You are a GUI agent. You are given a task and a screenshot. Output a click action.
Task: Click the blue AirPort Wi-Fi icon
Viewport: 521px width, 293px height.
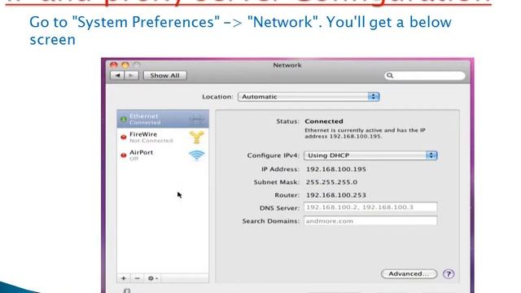click(197, 155)
